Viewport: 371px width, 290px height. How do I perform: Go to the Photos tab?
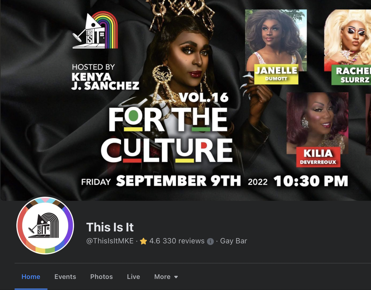coord(101,277)
